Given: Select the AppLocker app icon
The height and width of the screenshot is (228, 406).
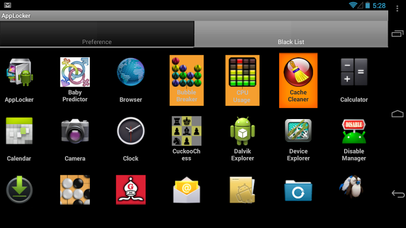Looking at the screenshot, I should (19, 72).
